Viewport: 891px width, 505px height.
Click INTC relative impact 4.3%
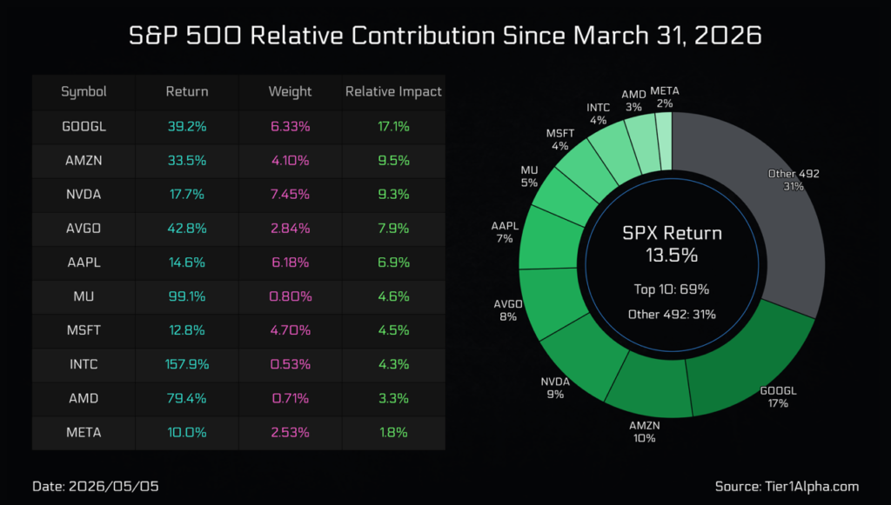[x=393, y=364]
